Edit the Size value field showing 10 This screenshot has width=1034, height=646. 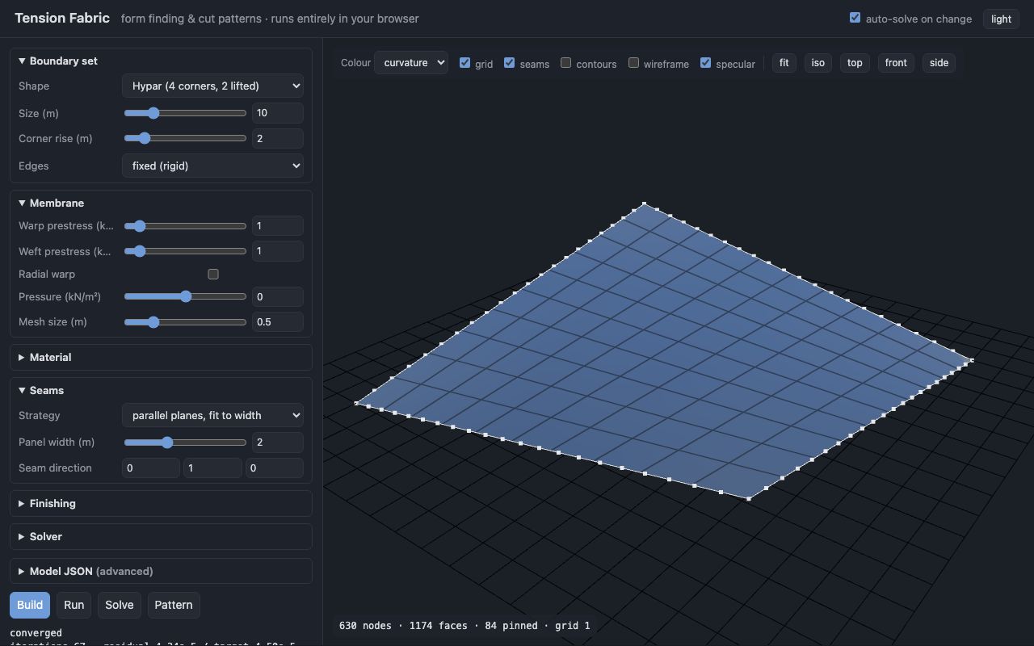[277, 113]
